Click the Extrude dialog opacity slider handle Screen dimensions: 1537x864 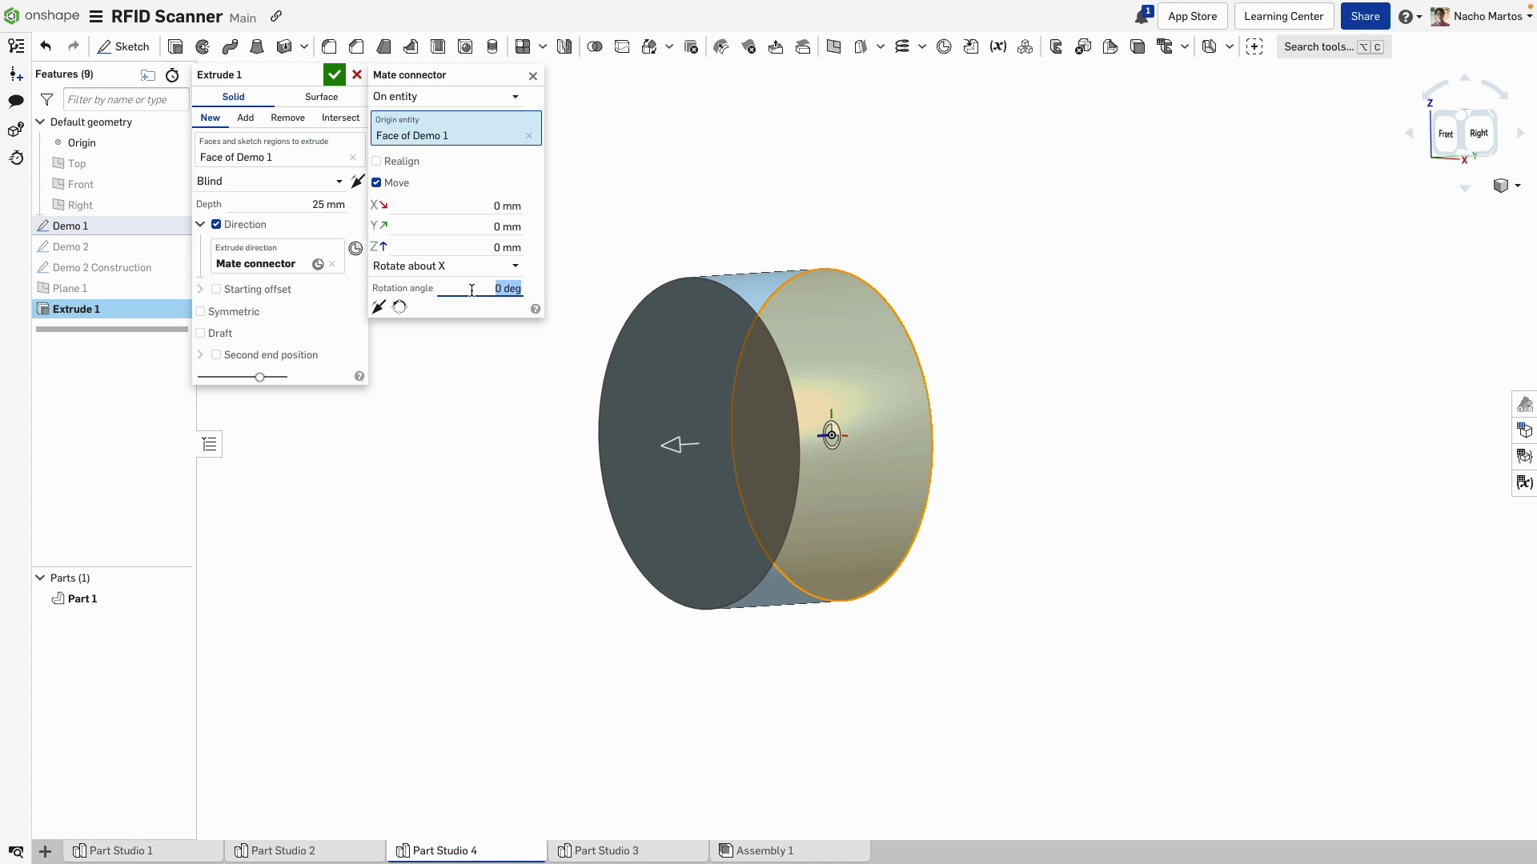pos(259,377)
